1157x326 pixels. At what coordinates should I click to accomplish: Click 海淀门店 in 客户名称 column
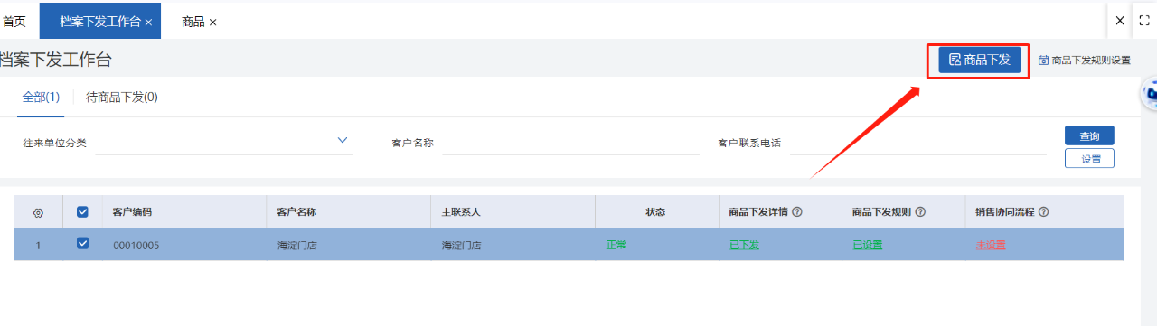point(297,245)
